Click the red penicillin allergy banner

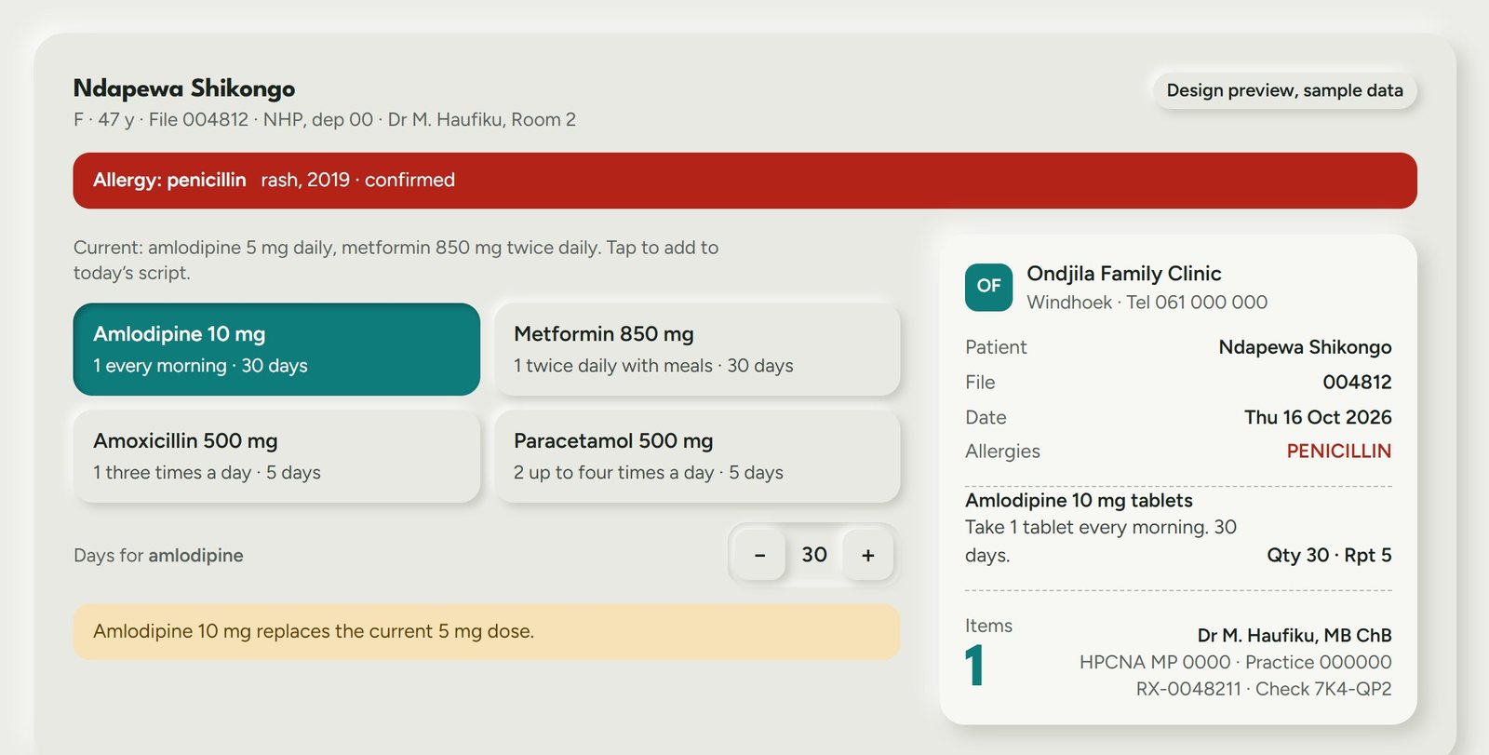tap(744, 181)
